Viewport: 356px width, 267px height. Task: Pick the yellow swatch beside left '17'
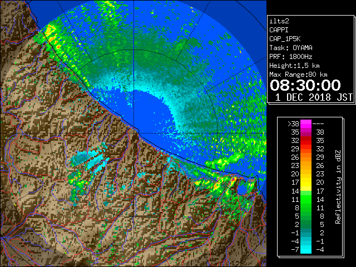tap(306, 182)
